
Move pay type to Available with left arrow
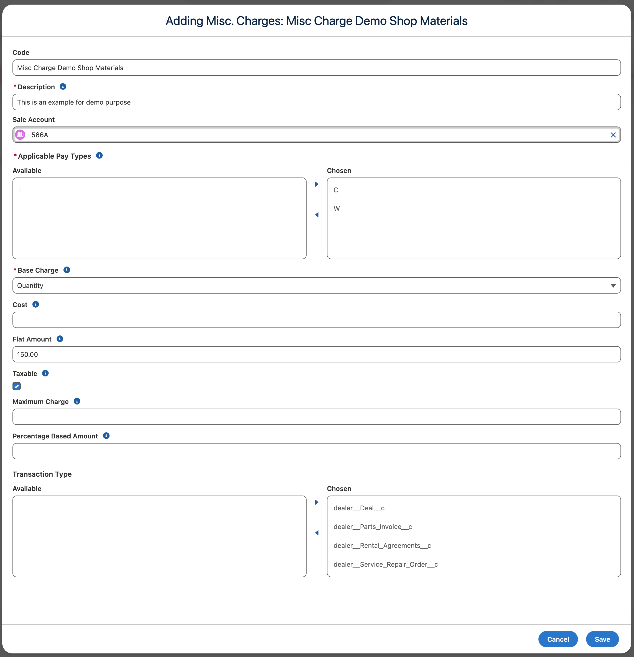coord(316,214)
